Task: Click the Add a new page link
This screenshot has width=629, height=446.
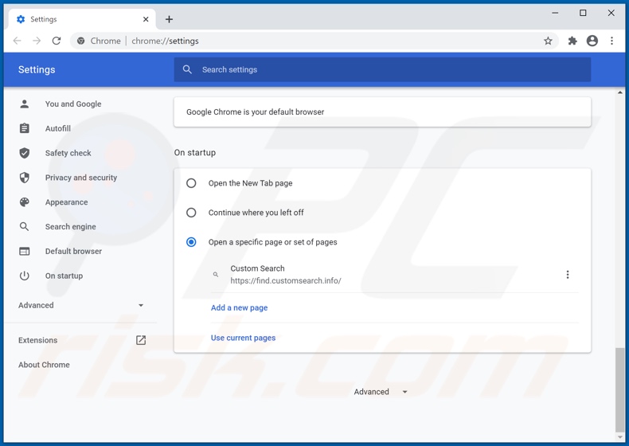Action: point(239,308)
